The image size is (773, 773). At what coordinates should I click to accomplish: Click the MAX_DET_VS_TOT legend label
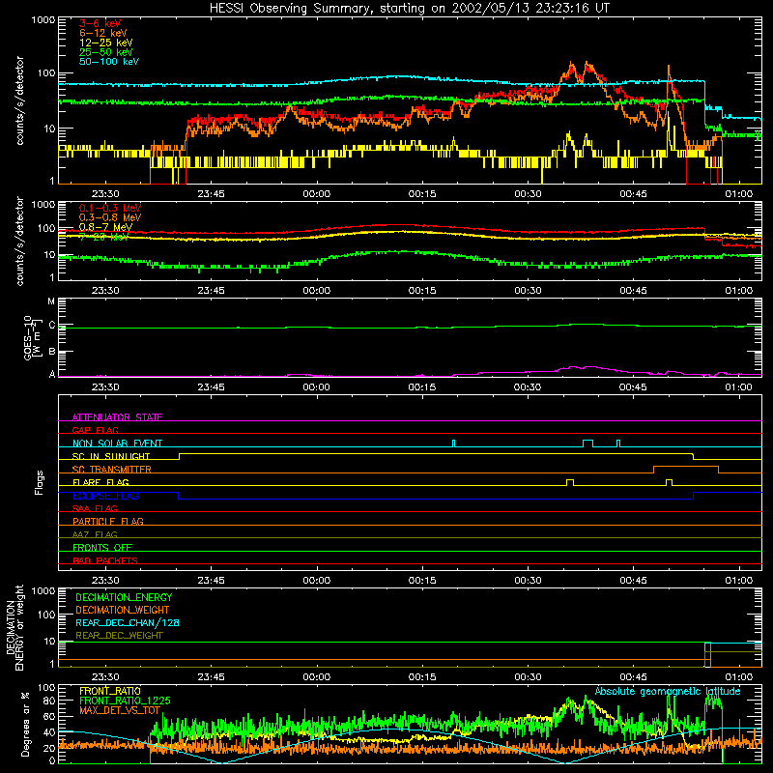pos(119,710)
